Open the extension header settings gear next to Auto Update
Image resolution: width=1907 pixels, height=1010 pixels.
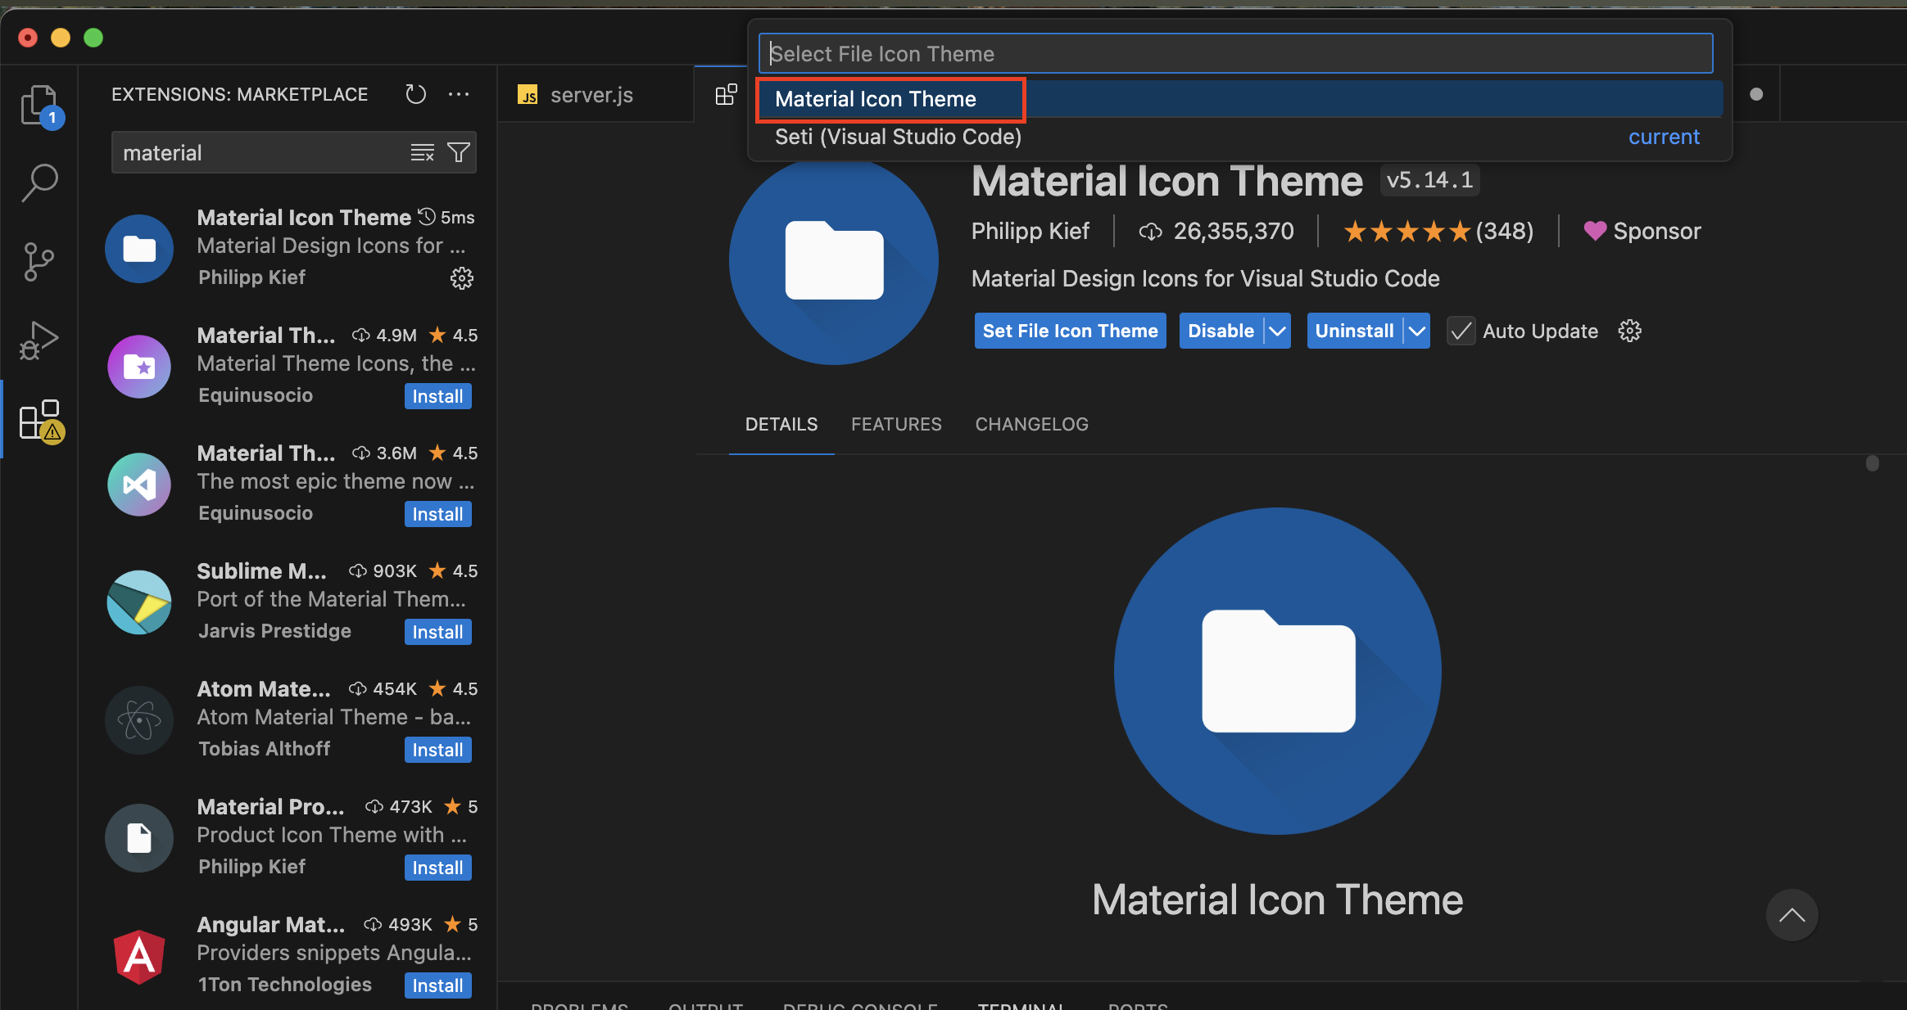[x=1629, y=331]
